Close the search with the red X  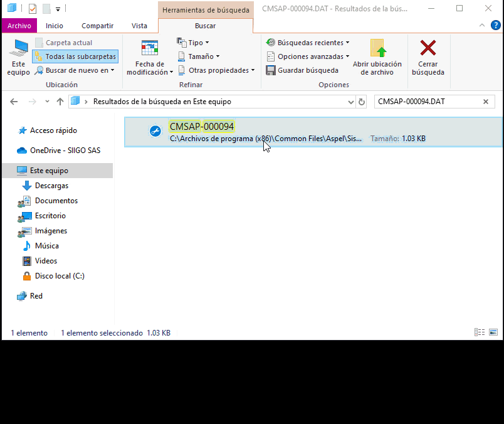point(428,49)
